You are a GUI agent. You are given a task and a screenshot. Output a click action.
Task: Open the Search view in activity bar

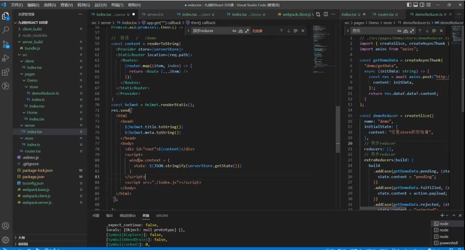click(6, 30)
